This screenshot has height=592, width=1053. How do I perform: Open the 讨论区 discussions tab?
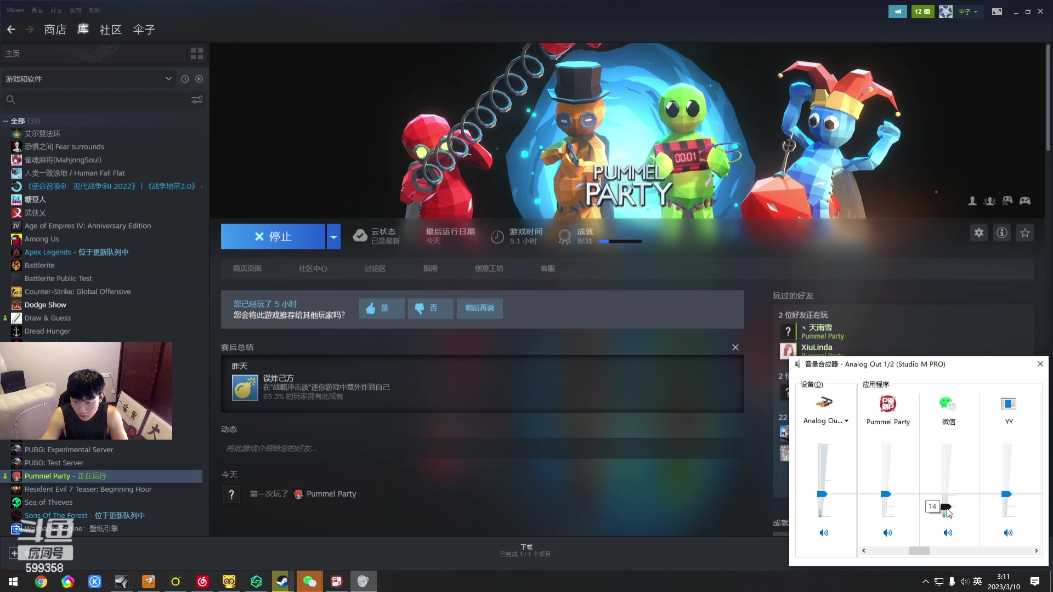pyautogui.click(x=375, y=269)
